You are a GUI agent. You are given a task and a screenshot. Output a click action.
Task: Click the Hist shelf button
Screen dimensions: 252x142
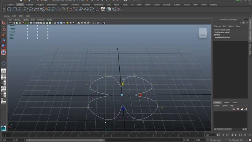(x=103, y=9)
